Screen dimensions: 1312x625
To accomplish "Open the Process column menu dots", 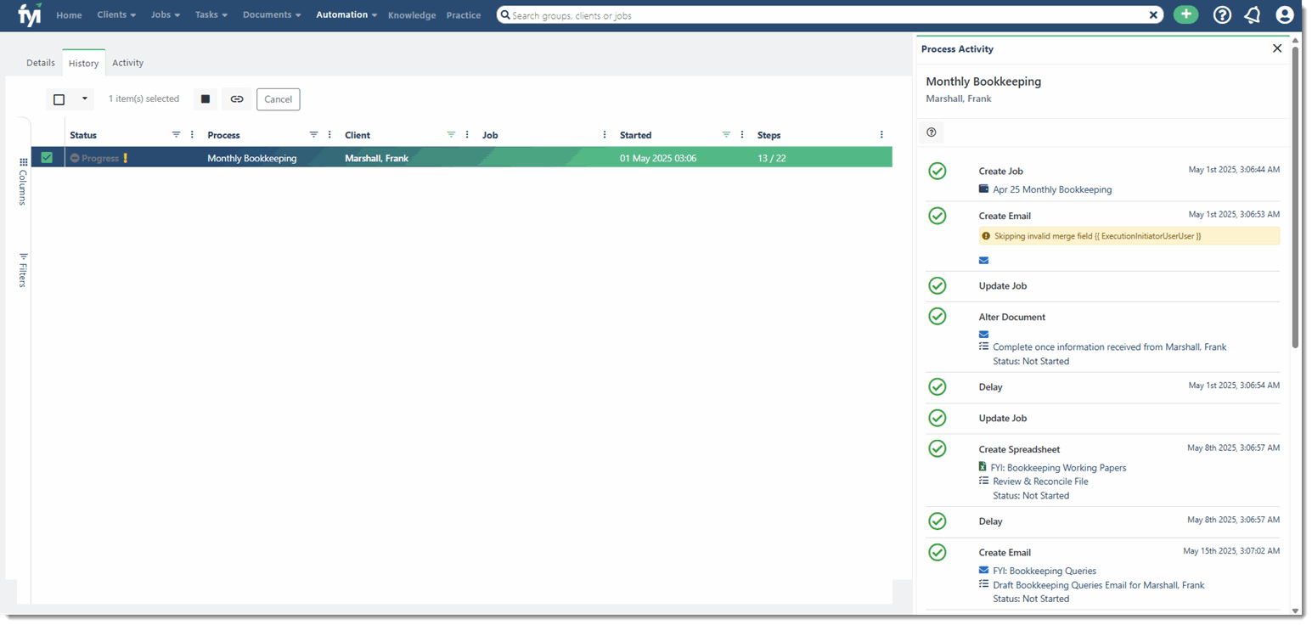I will pos(329,135).
